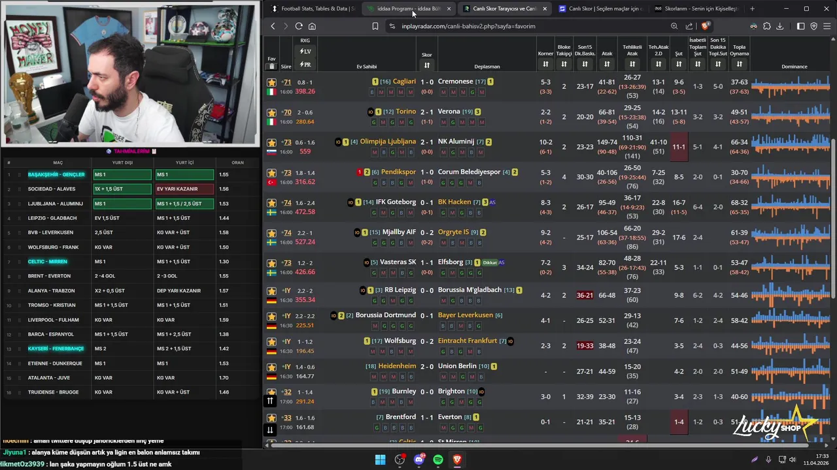
Task: Open Brave browser from the taskbar
Action: pos(457,460)
